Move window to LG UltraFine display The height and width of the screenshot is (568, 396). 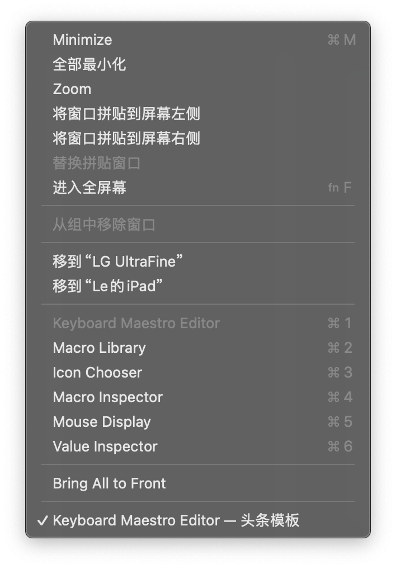coord(119,262)
